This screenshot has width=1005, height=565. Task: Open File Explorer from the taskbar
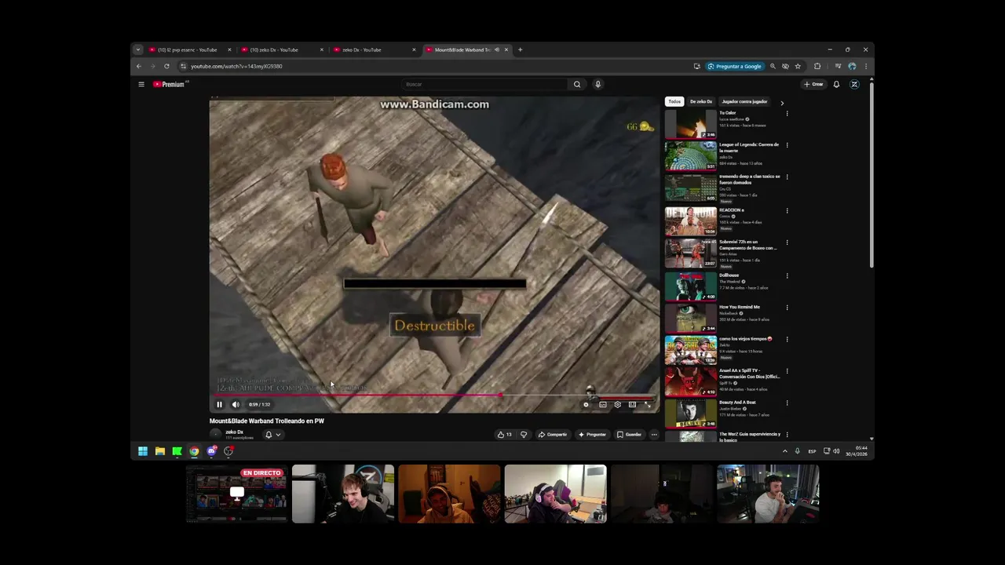coord(160,451)
